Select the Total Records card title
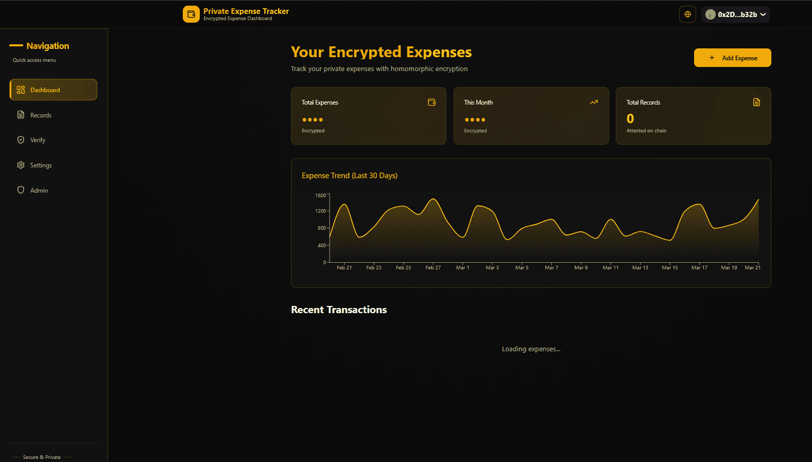 [643, 102]
